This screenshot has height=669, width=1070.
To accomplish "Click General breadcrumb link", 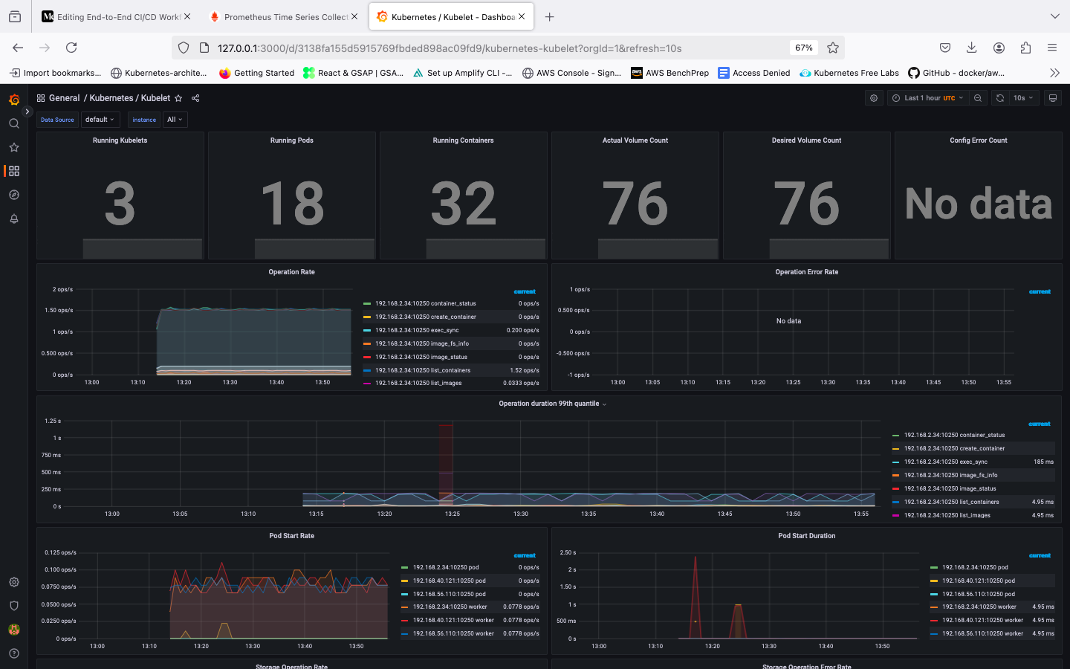I will pyautogui.click(x=64, y=98).
